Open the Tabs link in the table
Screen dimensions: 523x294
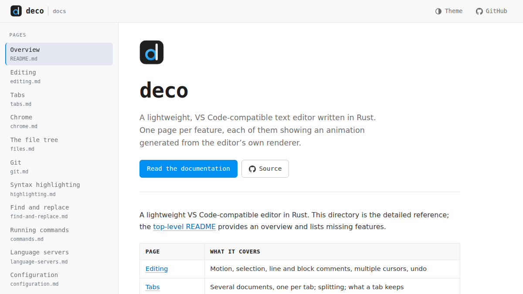click(x=153, y=287)
